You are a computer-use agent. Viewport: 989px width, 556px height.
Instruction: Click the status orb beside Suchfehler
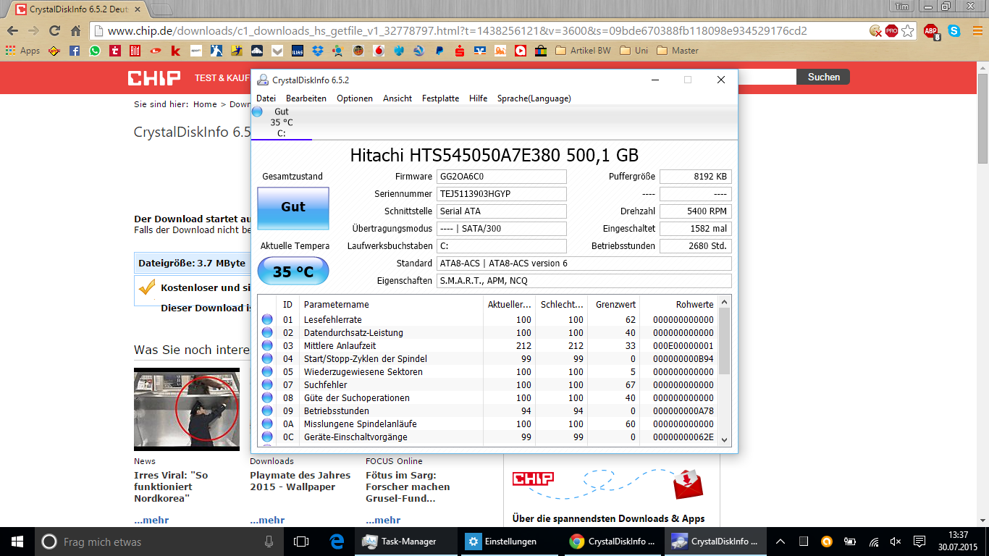pyautogui.click(x=267, y=384)
